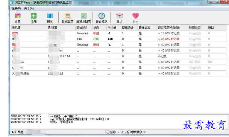Click the 关于 heart icon
Screen dimensions: 229x137
[x=135, y=18]
